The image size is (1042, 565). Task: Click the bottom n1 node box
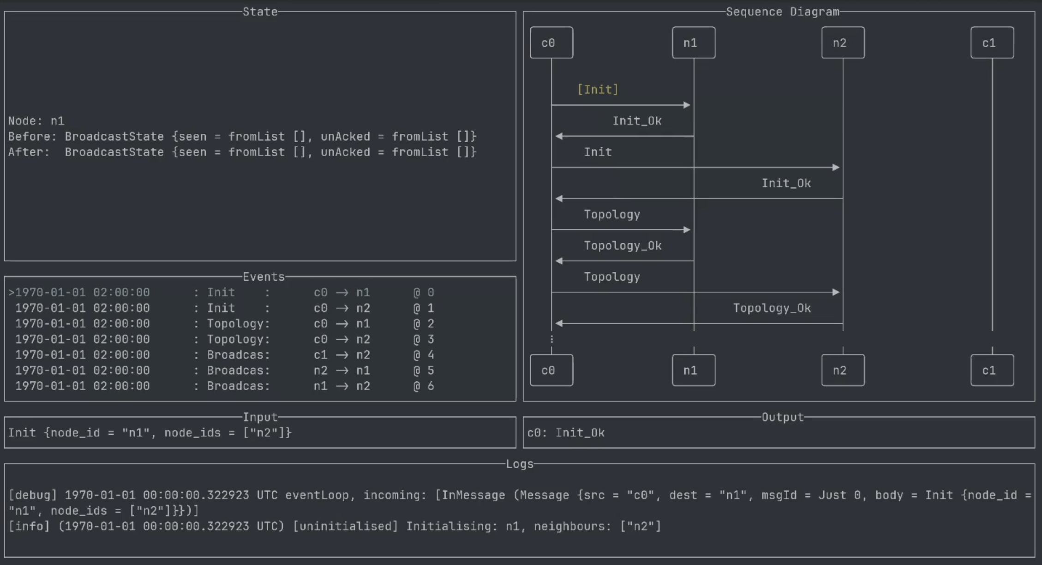[x=693, y=370]
